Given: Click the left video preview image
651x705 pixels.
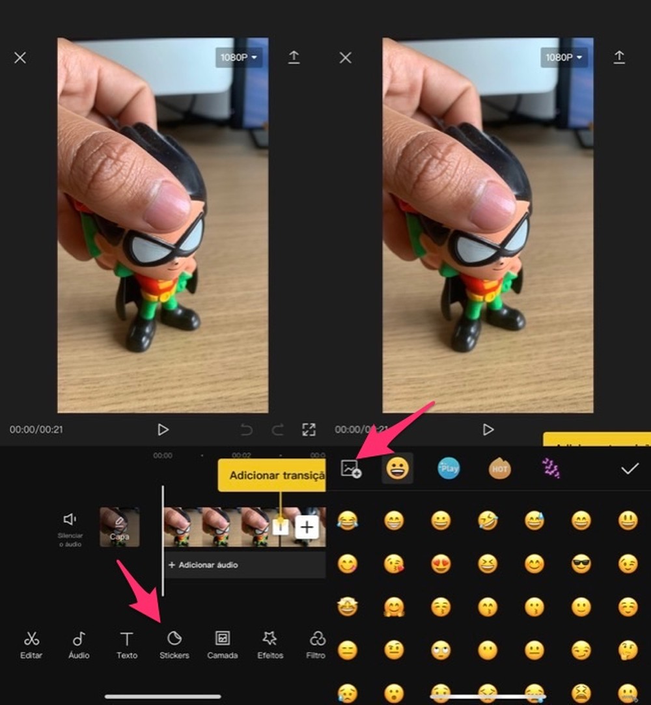Looking at the screenshot, I should click(163, 225).
